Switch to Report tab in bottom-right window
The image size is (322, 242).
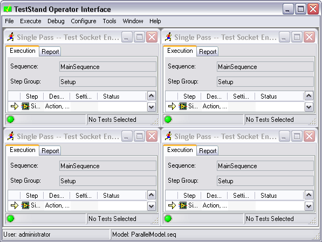tap(208, 151)
